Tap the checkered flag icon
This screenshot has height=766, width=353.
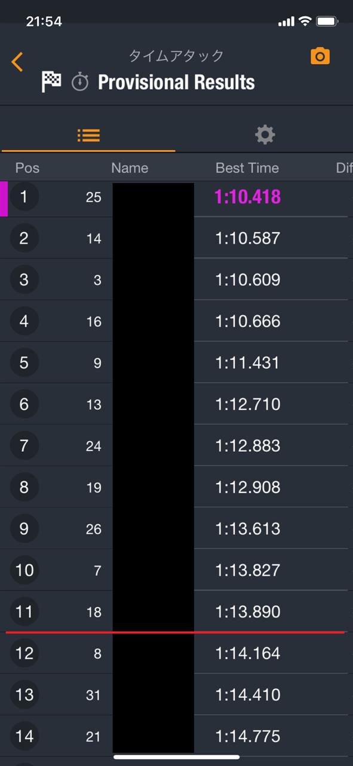51,81
